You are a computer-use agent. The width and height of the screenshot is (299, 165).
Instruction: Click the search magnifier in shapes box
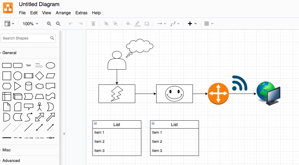pos(52,38)
